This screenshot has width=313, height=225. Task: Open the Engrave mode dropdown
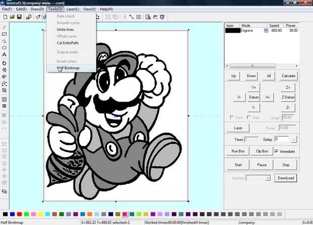click(266, 31)
